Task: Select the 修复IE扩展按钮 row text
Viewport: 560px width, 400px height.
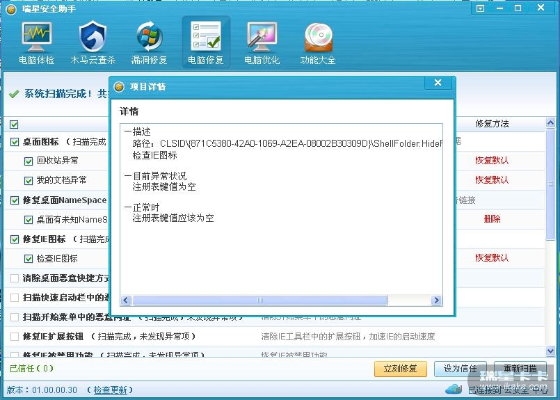Action: pos(109,337)
